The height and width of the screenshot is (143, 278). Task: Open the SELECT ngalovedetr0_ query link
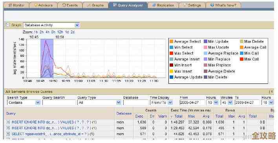(50, 134)
